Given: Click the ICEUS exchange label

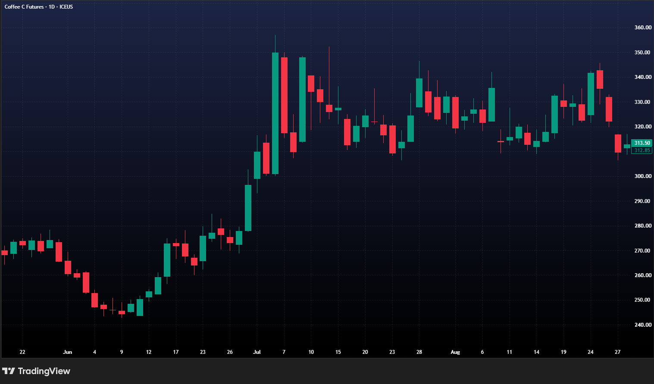Looking at the screenshot, I should tap(66, 7).
